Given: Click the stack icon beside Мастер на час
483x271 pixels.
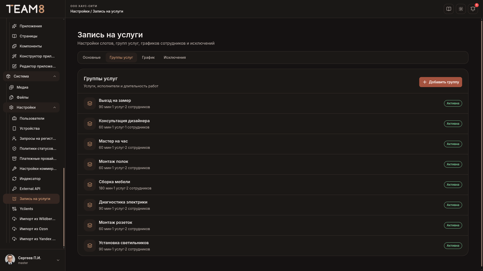Looking at the screenshot, I should click(90, 144).
